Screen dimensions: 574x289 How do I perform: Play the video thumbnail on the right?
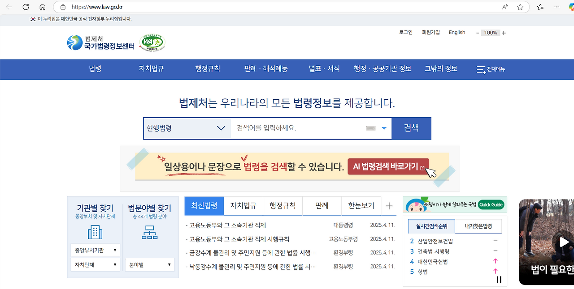click(x=563, y=242)
